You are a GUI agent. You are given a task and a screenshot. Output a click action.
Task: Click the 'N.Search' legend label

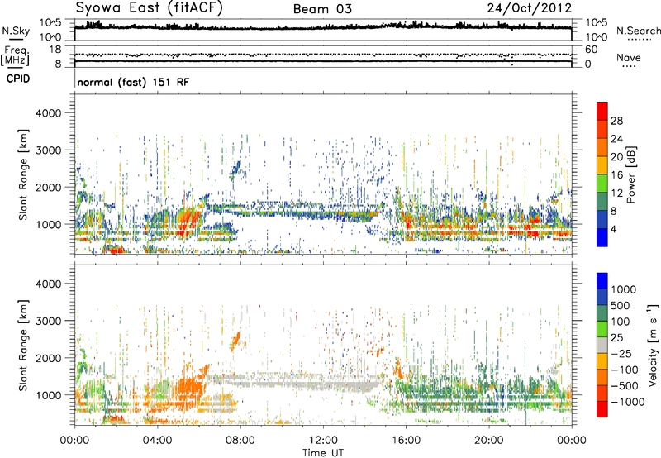tap(638, 31)
